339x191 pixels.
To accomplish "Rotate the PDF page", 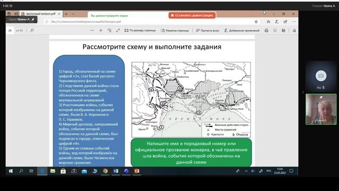I will pos(110,31).
